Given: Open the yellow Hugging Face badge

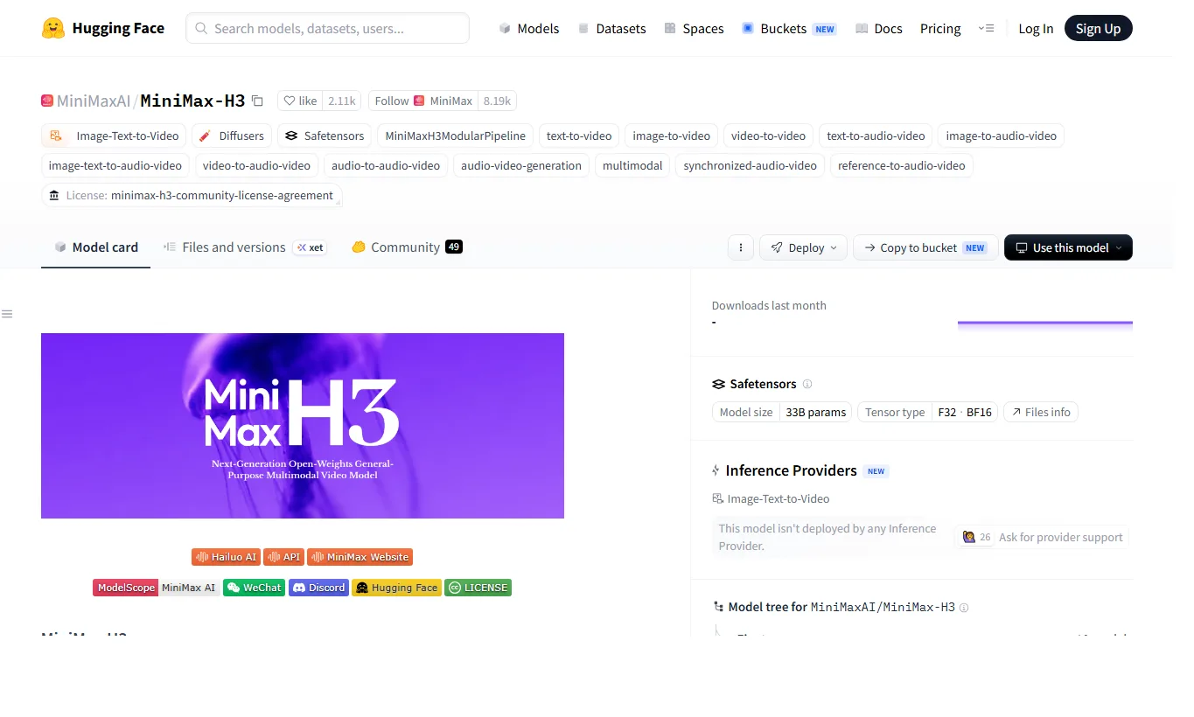Looking at the screenshot, I should (x=396, y=588).
